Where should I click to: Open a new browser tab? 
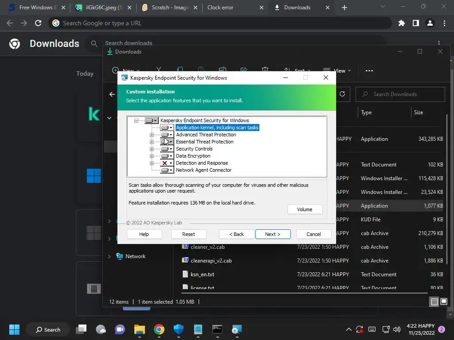[344, 8]
